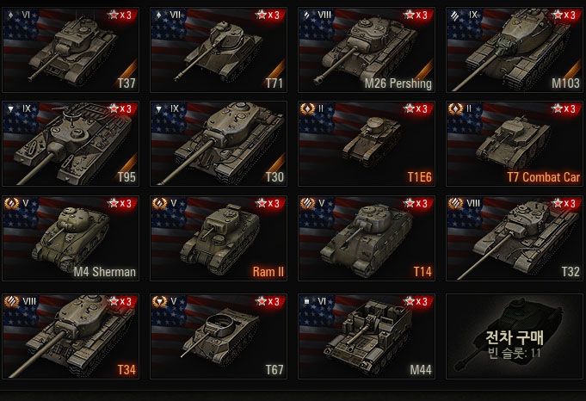Select the T71 tank card

click(x=219, y=50)
